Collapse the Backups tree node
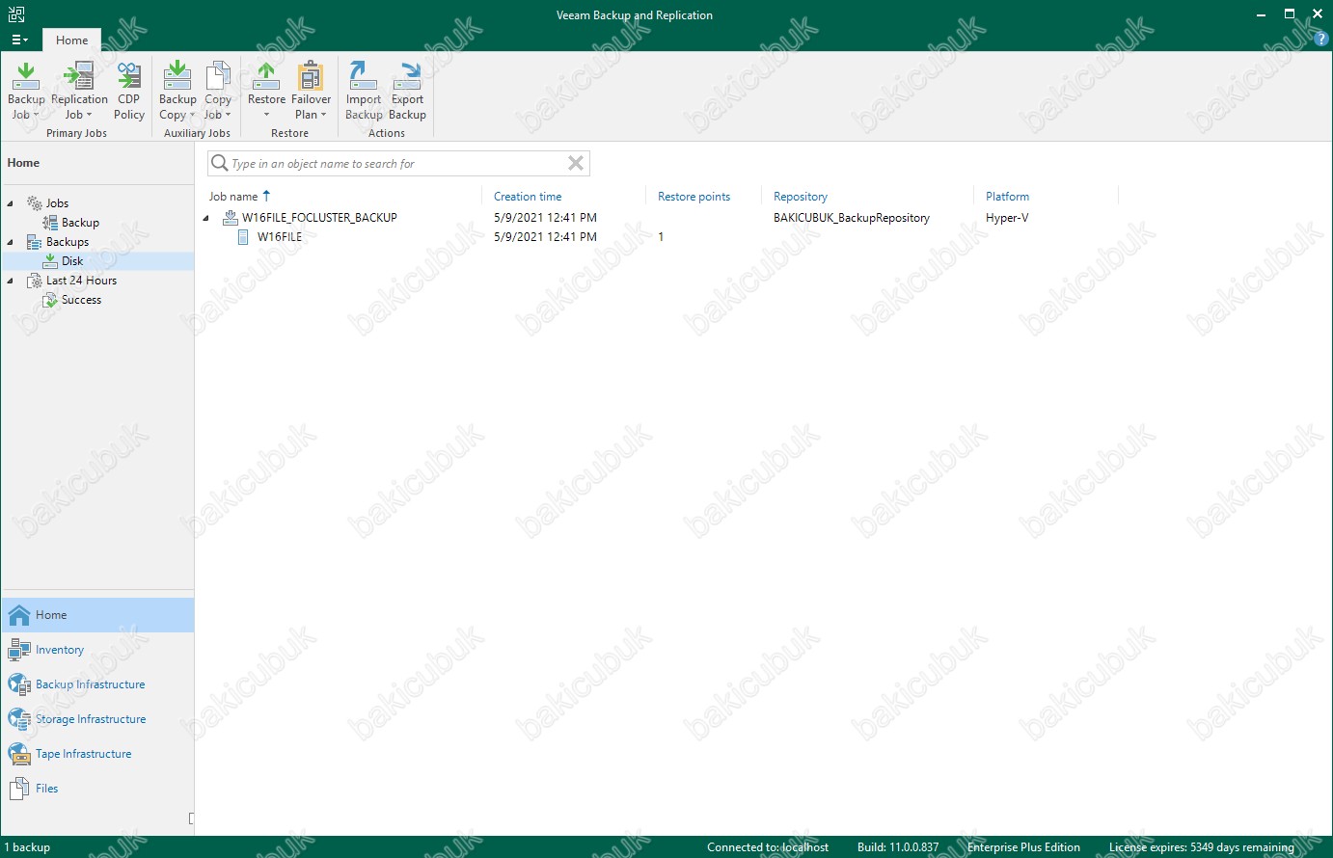 (11, 242)
